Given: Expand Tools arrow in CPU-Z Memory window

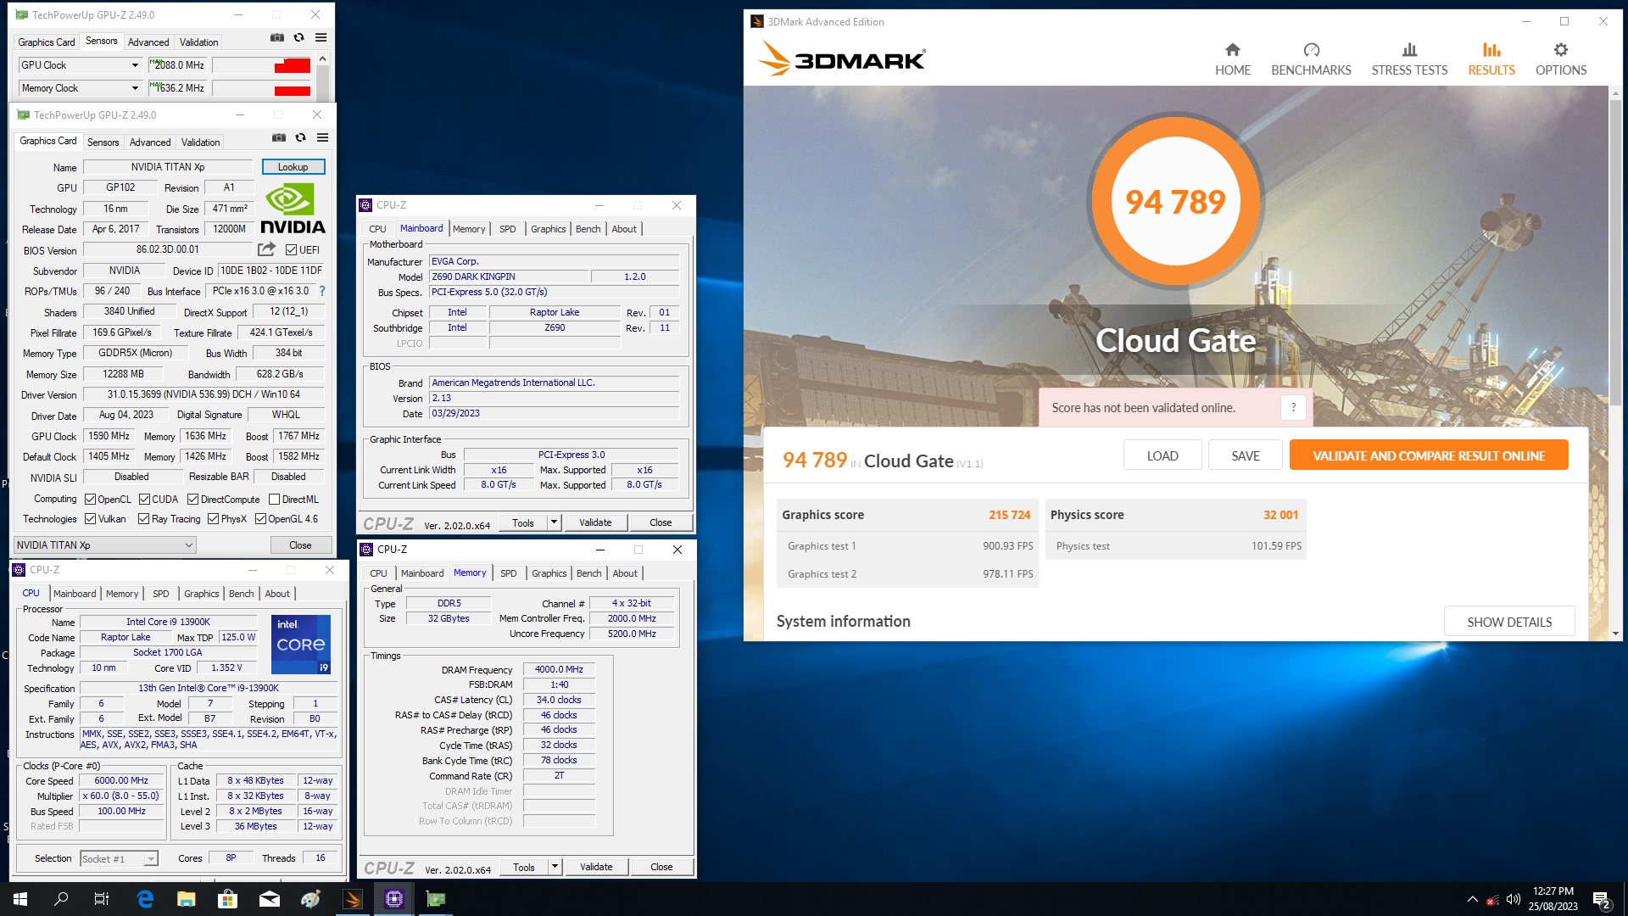Looking at the screenshot, I should (555, 867).
